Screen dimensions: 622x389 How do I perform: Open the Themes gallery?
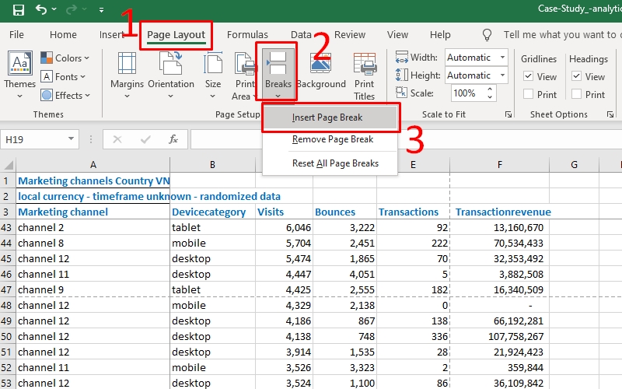[19, 75]
